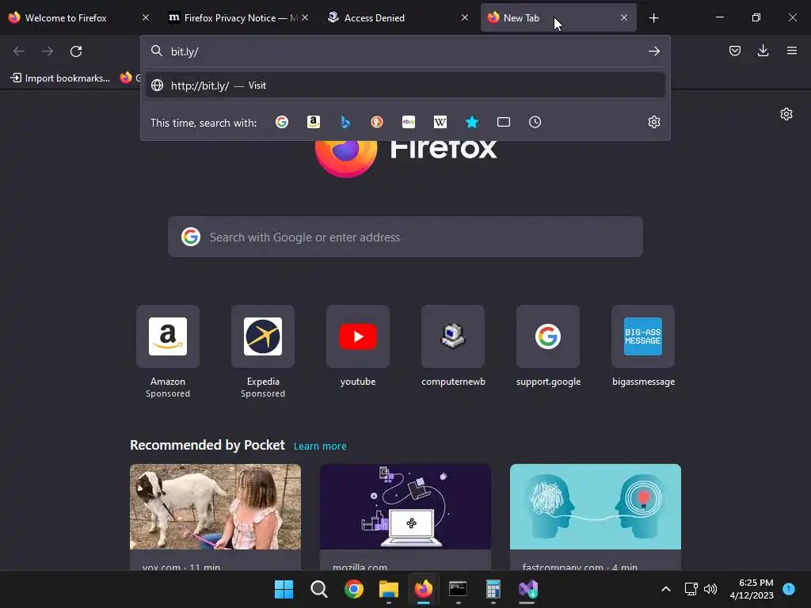Click the Back navigation arrow
The height and width of the screenshot is (608, 811).
coord(19,51)
